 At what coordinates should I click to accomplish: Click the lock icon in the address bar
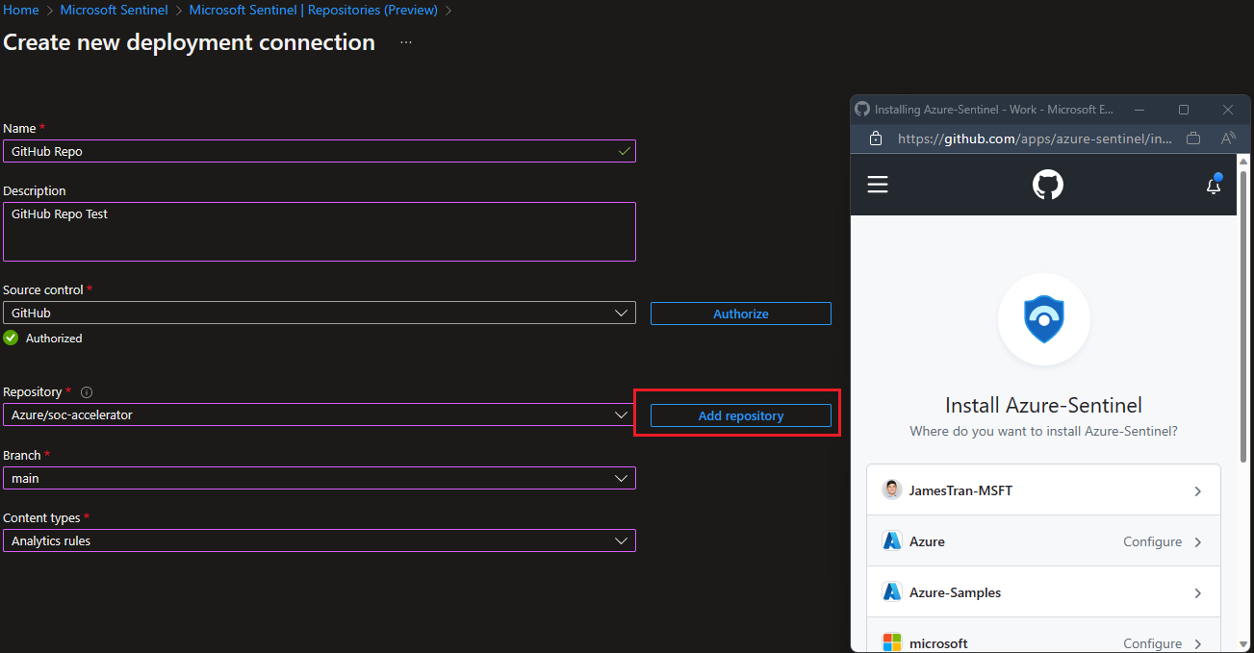point(875,138)
